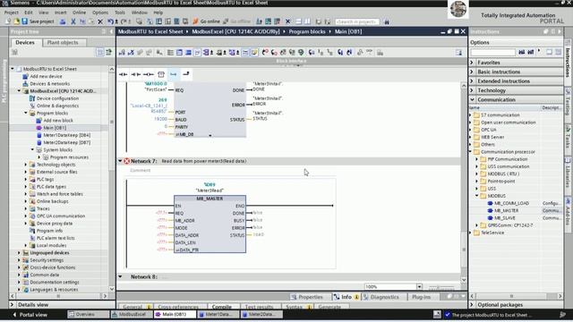Click the red error icon on Network 7
This screenshot has width=573, height=322.
(126, 161)
